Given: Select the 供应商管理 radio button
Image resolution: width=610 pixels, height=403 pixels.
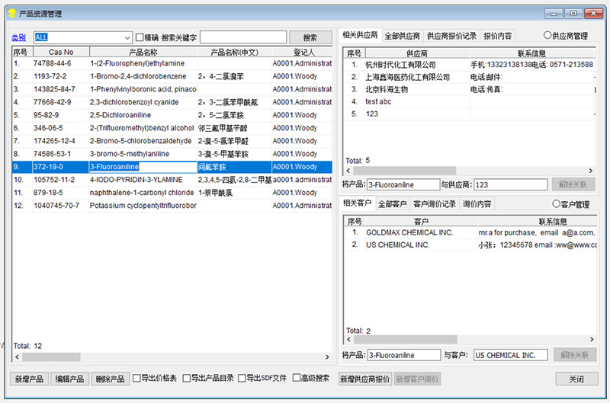Looking at the screenshot, I should [547, 36].
